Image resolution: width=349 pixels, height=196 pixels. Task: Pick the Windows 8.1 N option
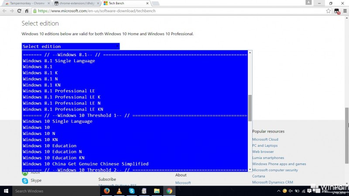(135, 79)
